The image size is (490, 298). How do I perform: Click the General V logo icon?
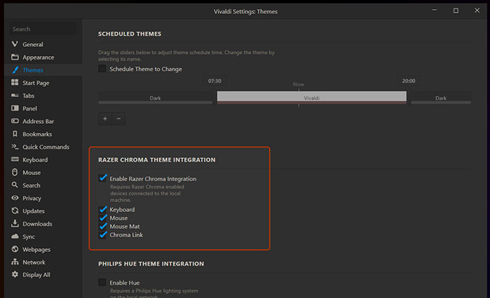[15, 44]
